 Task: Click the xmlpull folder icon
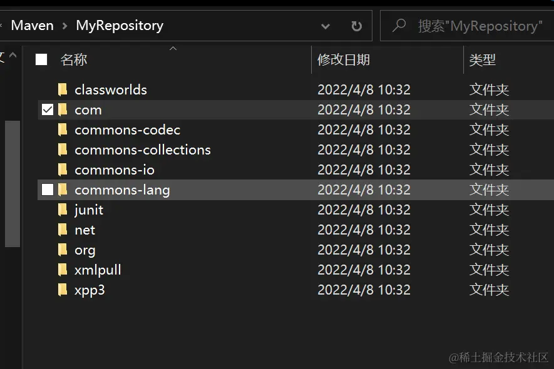pyautogui.click(x=63, y=270)
